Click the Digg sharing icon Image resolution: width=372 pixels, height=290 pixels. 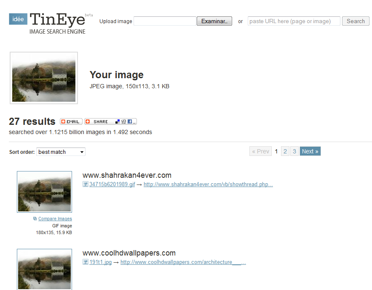pos(123,121)
